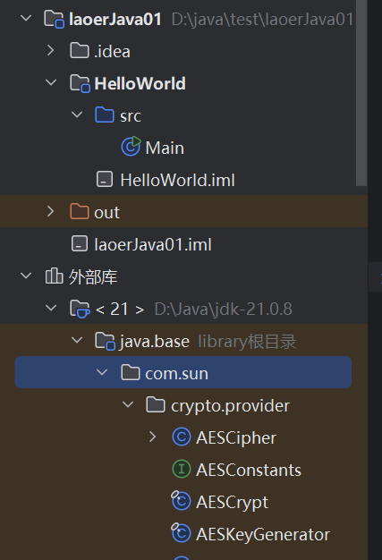The width and height of the screenshot is (382, 560).
Task: Click the AESCipher class icon
Action: click(182, 437)
